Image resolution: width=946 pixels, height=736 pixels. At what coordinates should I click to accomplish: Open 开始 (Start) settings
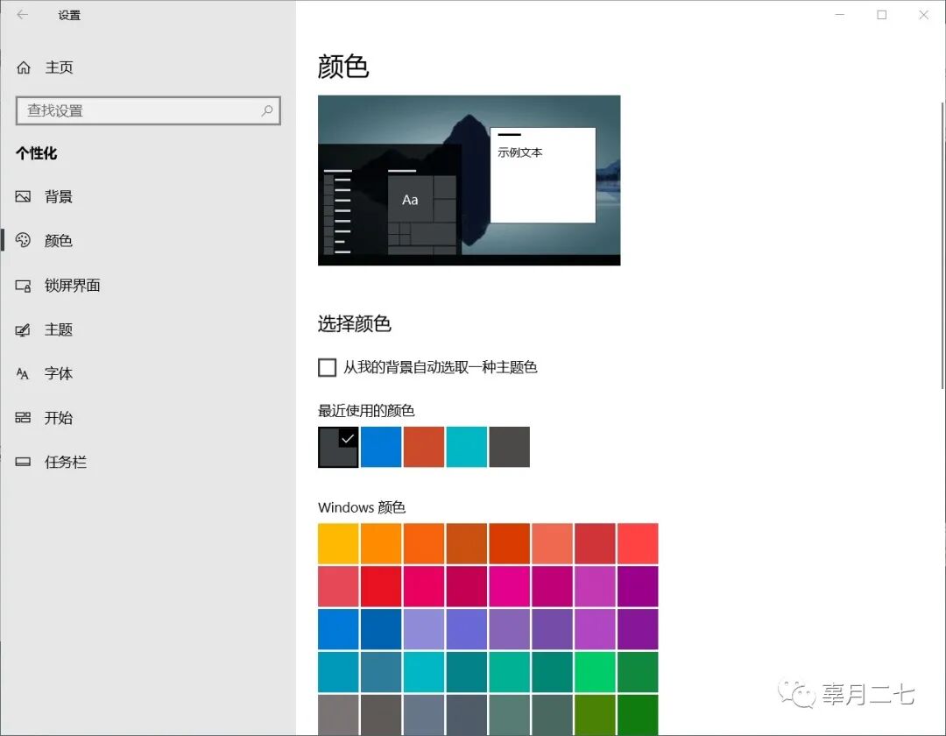click(58, 418)
